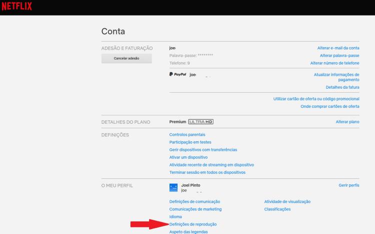Click the Idioma link

point(175,217)
